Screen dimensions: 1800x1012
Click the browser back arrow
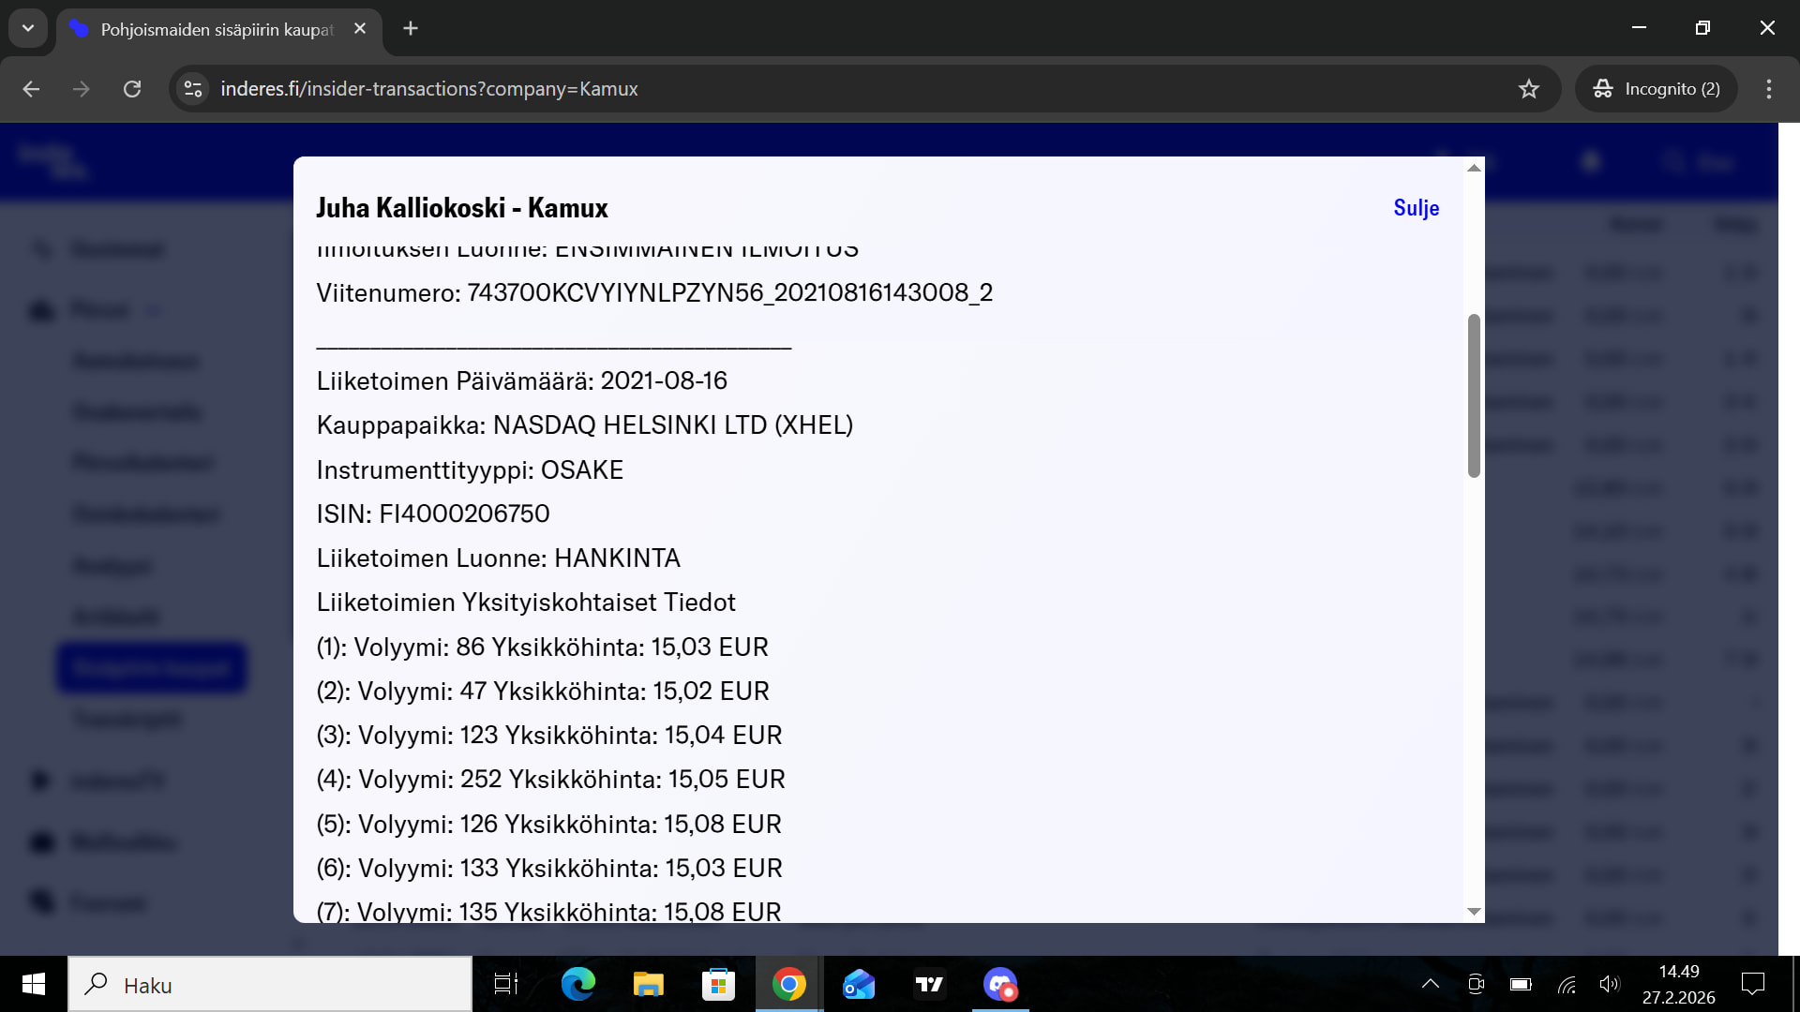click(31, 89)
